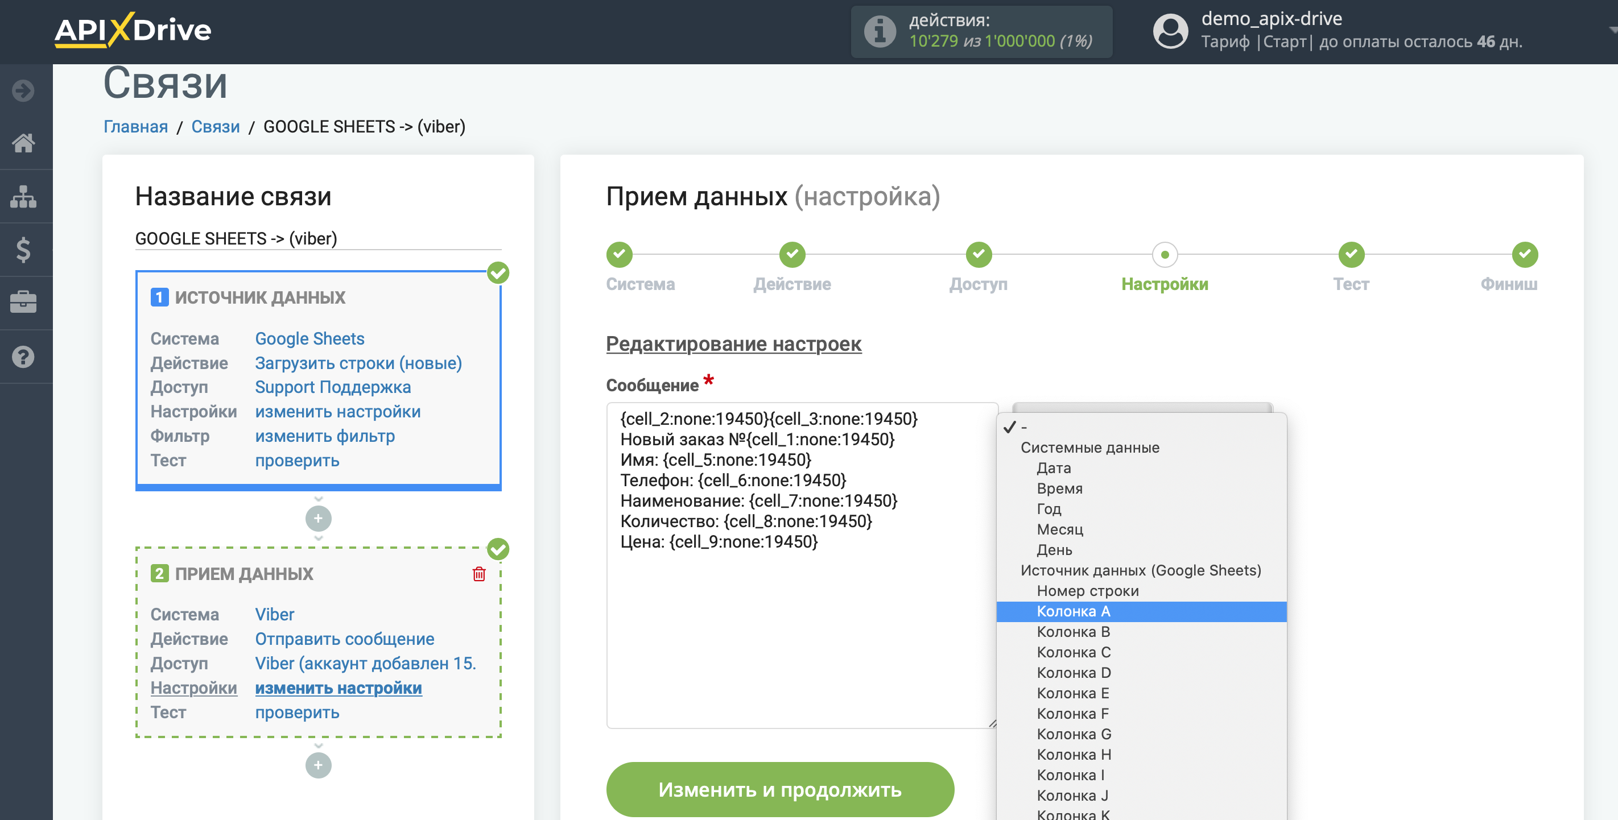Choose Колонка A option
This screenshot has width=1618, height=820.
1141,611
